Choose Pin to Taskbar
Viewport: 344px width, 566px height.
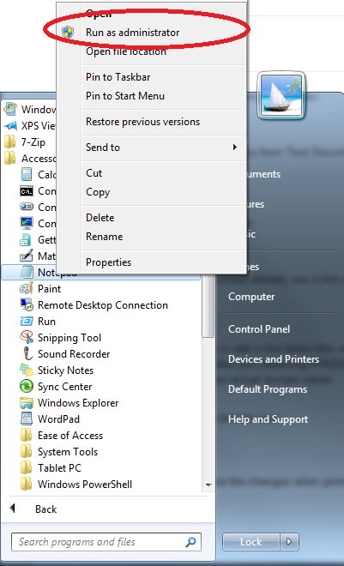pos(118,77)
